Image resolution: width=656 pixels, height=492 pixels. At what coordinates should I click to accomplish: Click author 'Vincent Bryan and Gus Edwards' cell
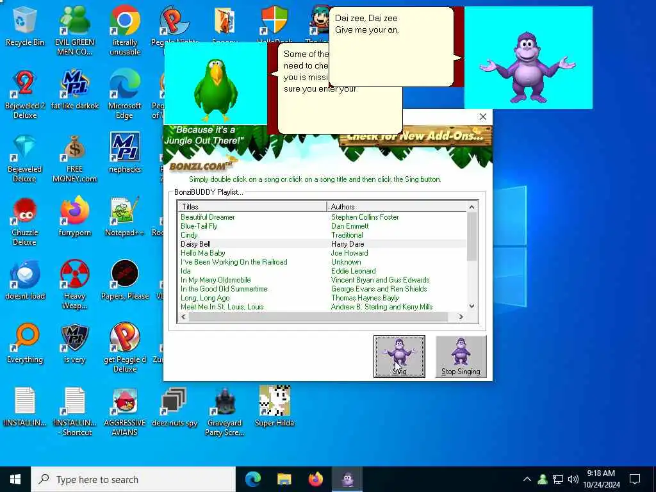[x=380, y=280]
